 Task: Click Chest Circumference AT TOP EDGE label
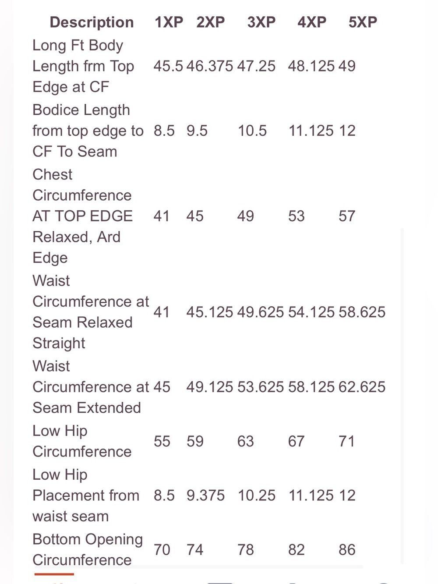[x=82, y=216]
